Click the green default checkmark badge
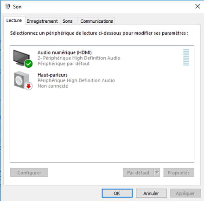Image resolution: width=204 pixels, height=201 pixels. click(x=28, y=64)
